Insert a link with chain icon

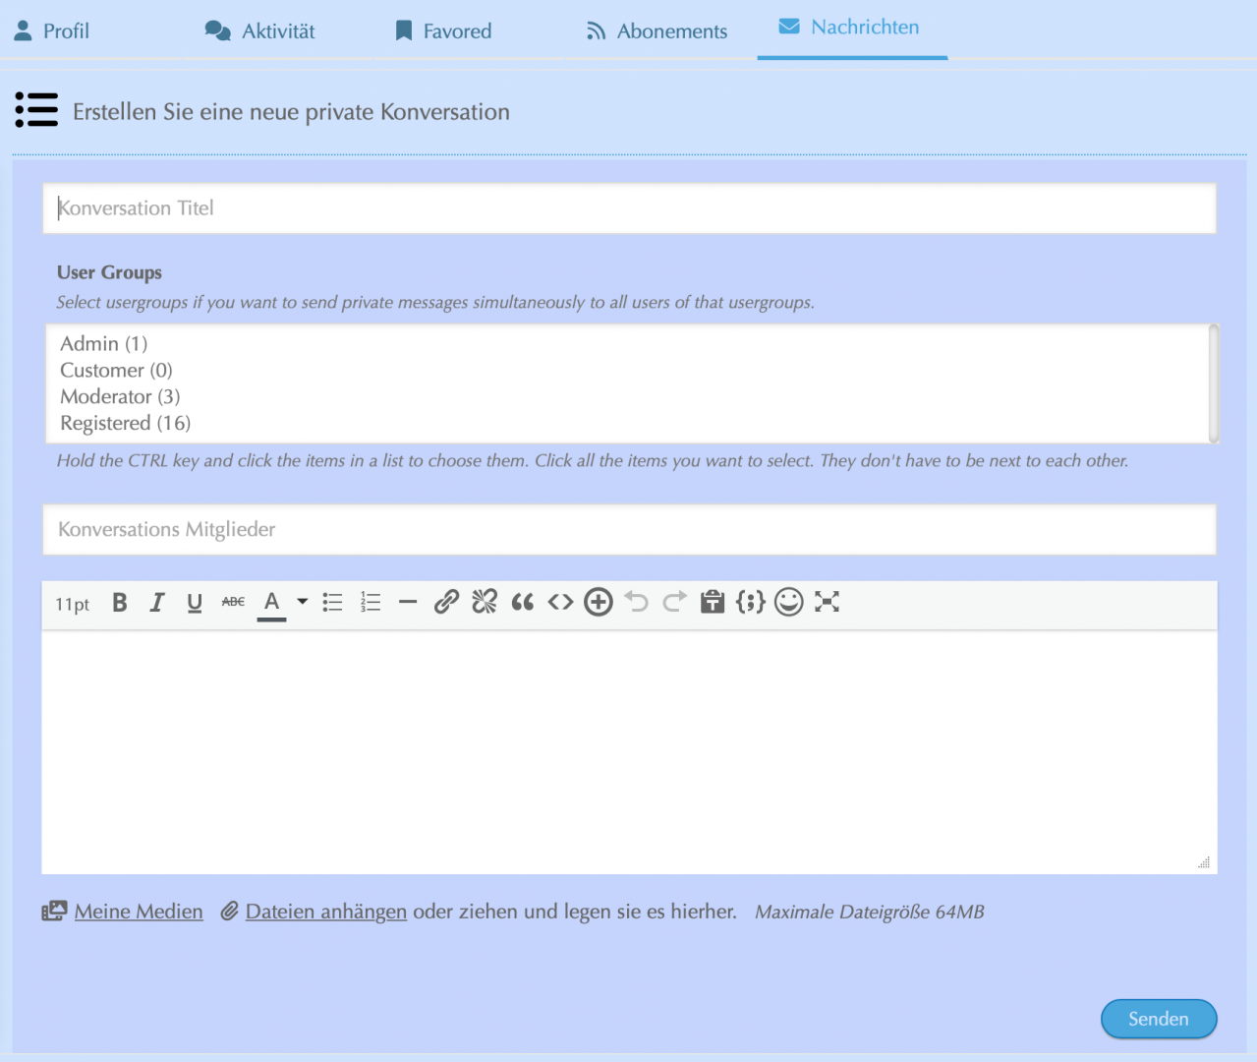point(446,602)
